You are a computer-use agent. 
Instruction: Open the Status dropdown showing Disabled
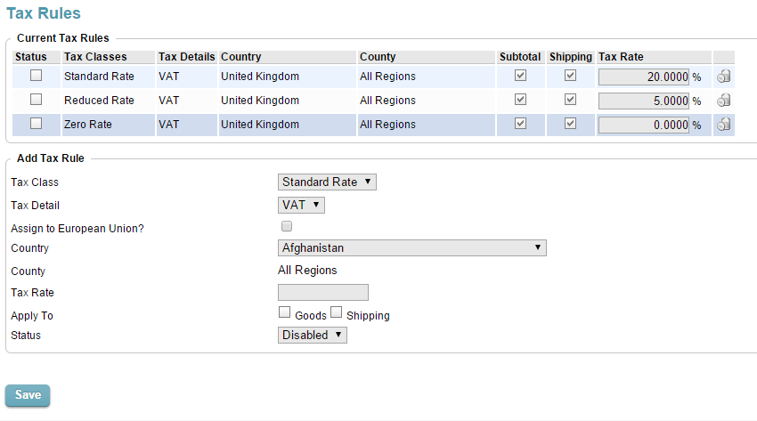313,336
